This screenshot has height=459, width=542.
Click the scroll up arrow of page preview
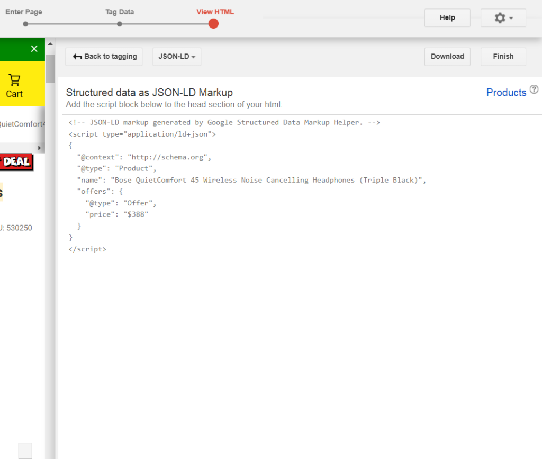pos(50,44)
